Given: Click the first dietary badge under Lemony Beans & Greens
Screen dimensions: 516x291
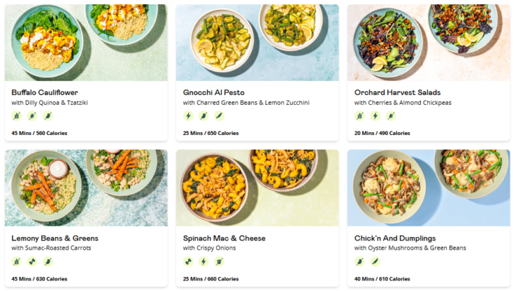Looking at the screenshot, I should point(17,261).
